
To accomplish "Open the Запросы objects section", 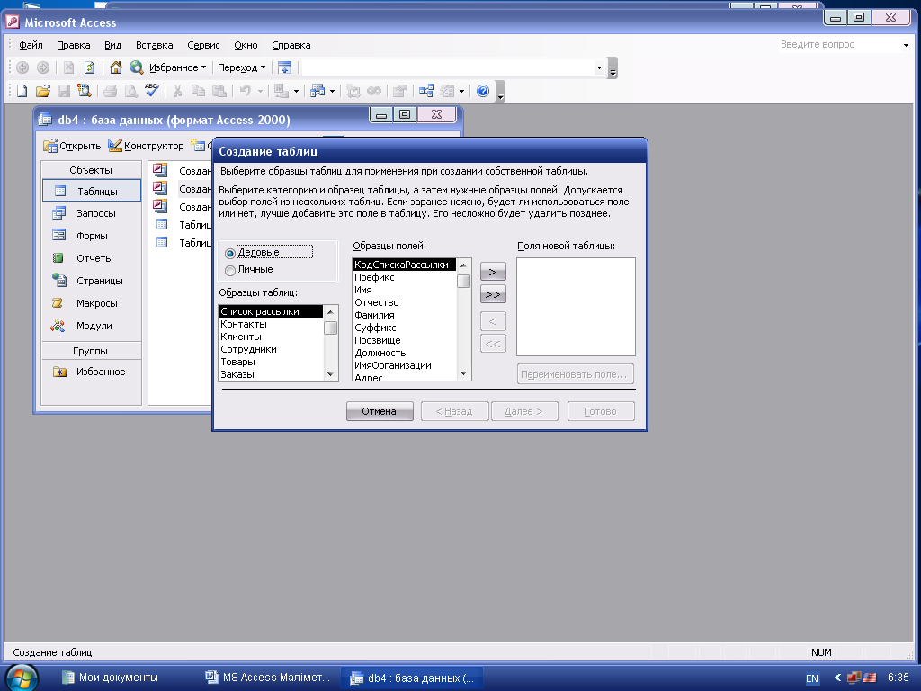I will coord(95,213).
